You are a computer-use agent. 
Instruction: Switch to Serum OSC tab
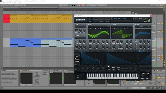coord(90,20)
